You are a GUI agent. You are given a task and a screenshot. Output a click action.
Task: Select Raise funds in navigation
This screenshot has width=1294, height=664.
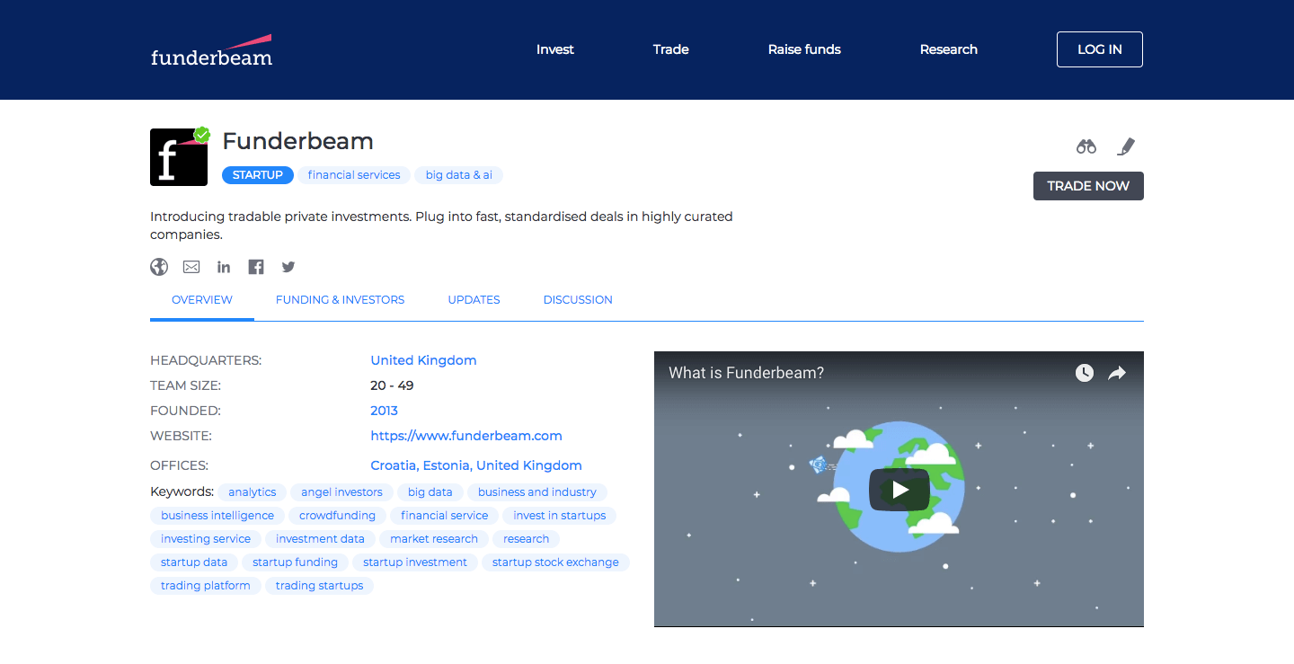804,49
